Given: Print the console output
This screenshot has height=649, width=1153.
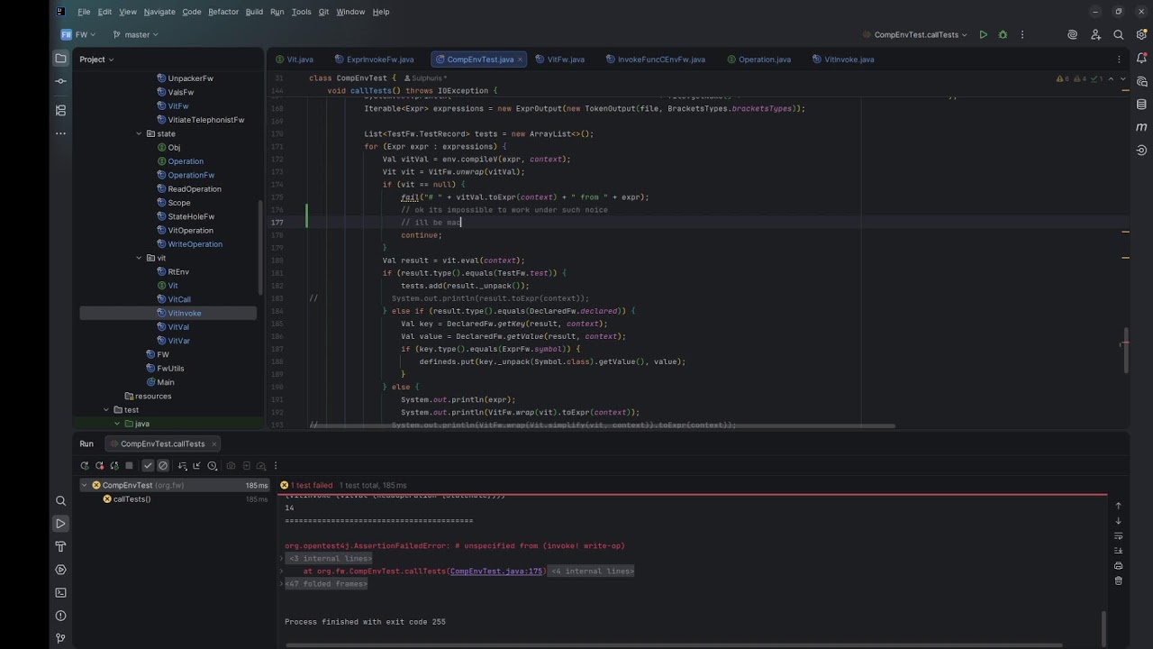Looking at the screenshot, I should coord(1118,566).
